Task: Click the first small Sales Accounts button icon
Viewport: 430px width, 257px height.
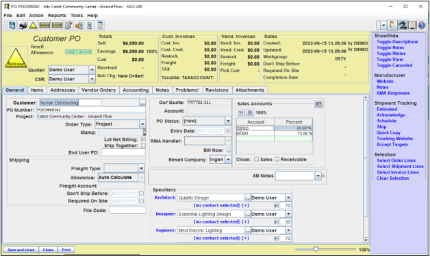Action: coord(241,113)
